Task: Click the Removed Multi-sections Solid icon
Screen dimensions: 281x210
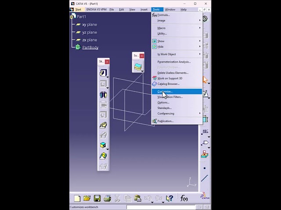Action: (x=103, y=166)
